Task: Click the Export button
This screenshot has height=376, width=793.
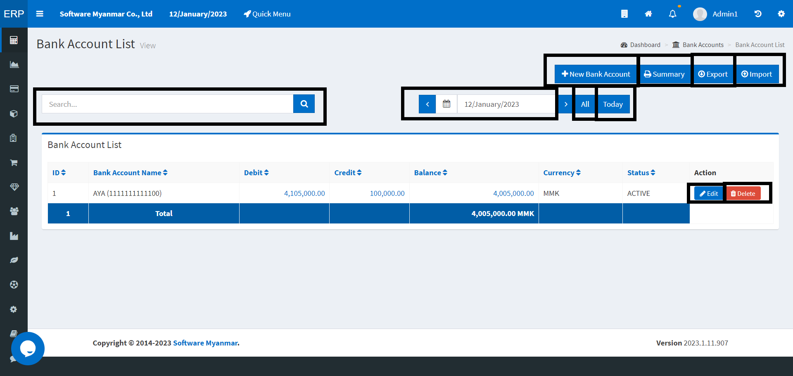Action: coord(713,74)
